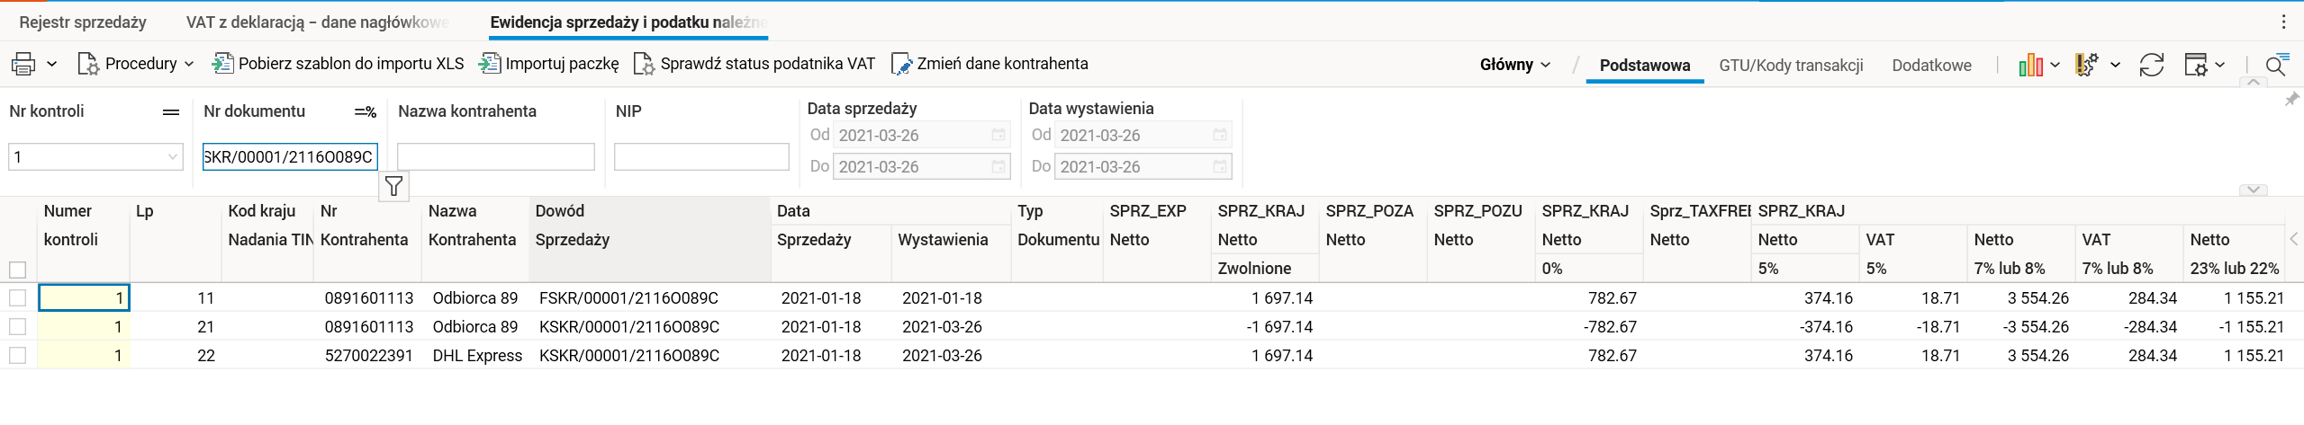Click the window layout settings icon
The image size is (2304, 425).
click(x=2195, y=65)
